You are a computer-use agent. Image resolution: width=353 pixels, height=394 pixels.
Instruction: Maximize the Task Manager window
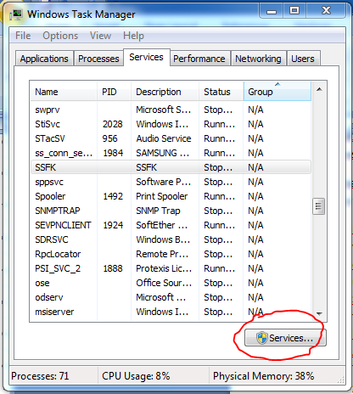pyautogui.click(x=294, y=11)
